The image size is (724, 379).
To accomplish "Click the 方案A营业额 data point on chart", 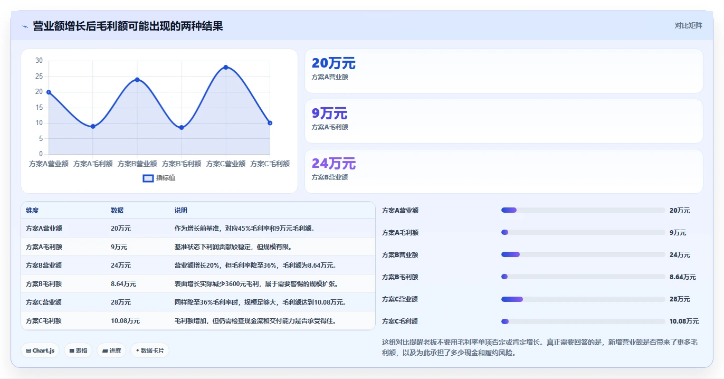I will 49,92.
